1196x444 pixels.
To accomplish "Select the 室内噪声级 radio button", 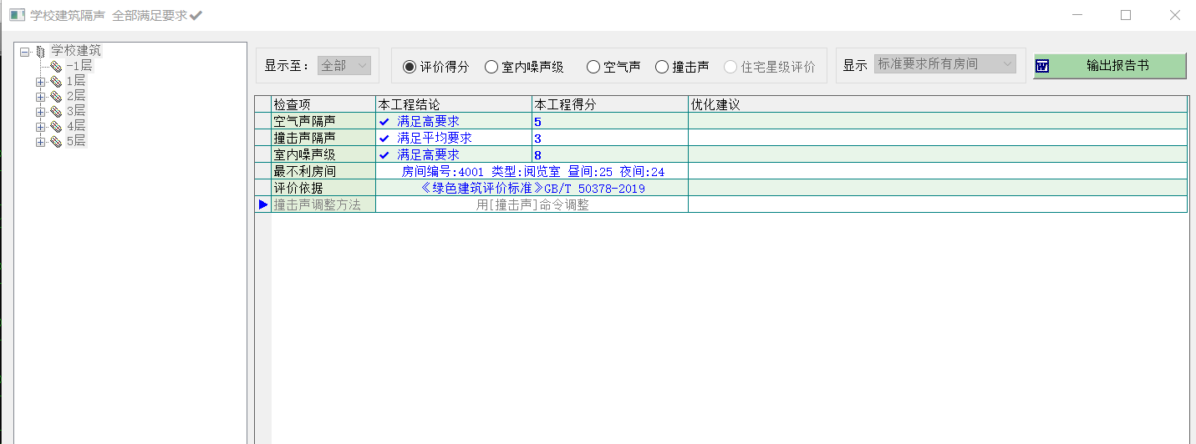I will tap(491, 67).
